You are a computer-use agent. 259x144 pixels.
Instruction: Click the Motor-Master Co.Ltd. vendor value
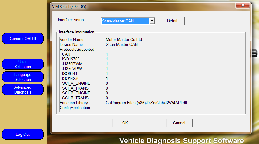click(124, 40)
